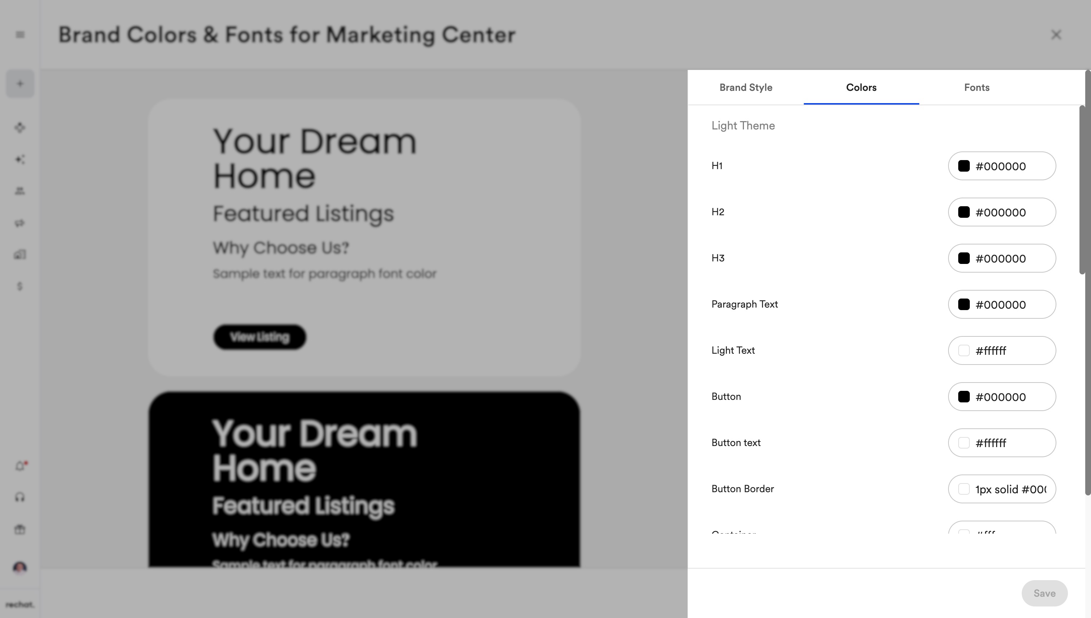Open the user profile avatar
1091x618 pixels.
pos(20,568)
